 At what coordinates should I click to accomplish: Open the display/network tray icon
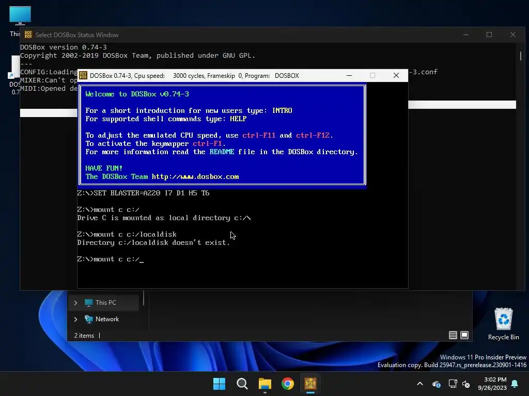pyautogui.click(x=453, y=384)
